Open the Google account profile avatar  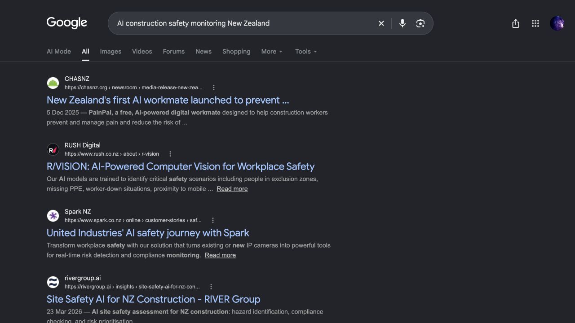pyautogui.click(x=557, y=23)
